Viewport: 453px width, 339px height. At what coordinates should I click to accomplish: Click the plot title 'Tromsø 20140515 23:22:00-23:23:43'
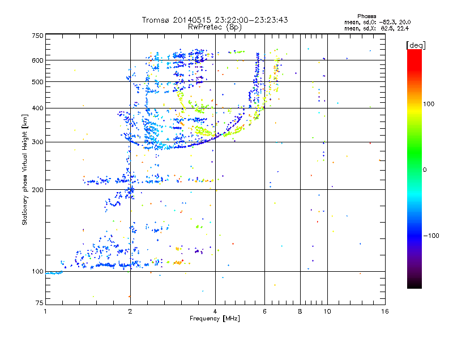tap(215, 20)
